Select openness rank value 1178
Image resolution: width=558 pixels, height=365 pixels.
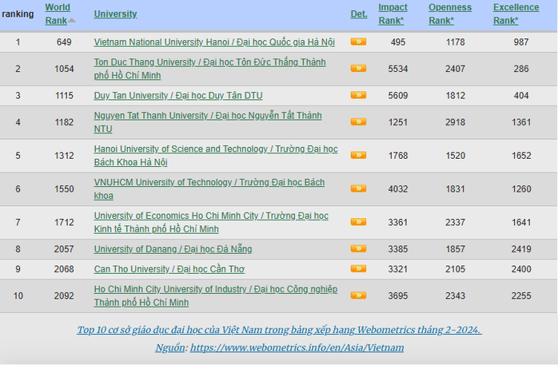(x=455, y=42)
